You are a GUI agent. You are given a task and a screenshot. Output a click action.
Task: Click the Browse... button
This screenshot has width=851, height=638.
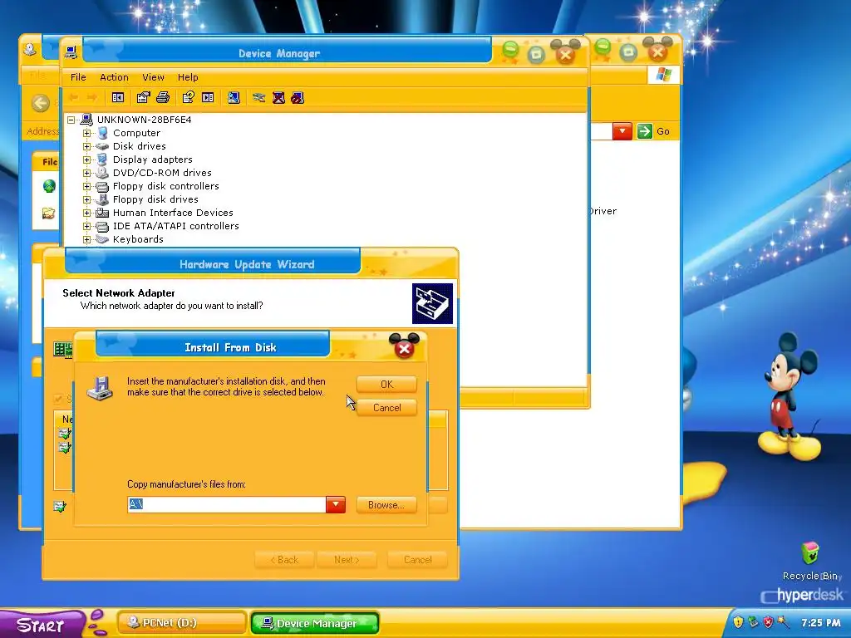tap(386, 504)
